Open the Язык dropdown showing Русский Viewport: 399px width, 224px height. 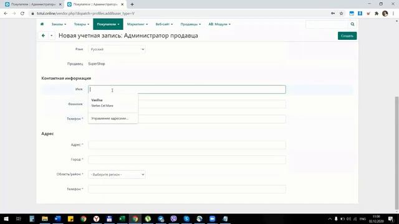click(117, 49)
